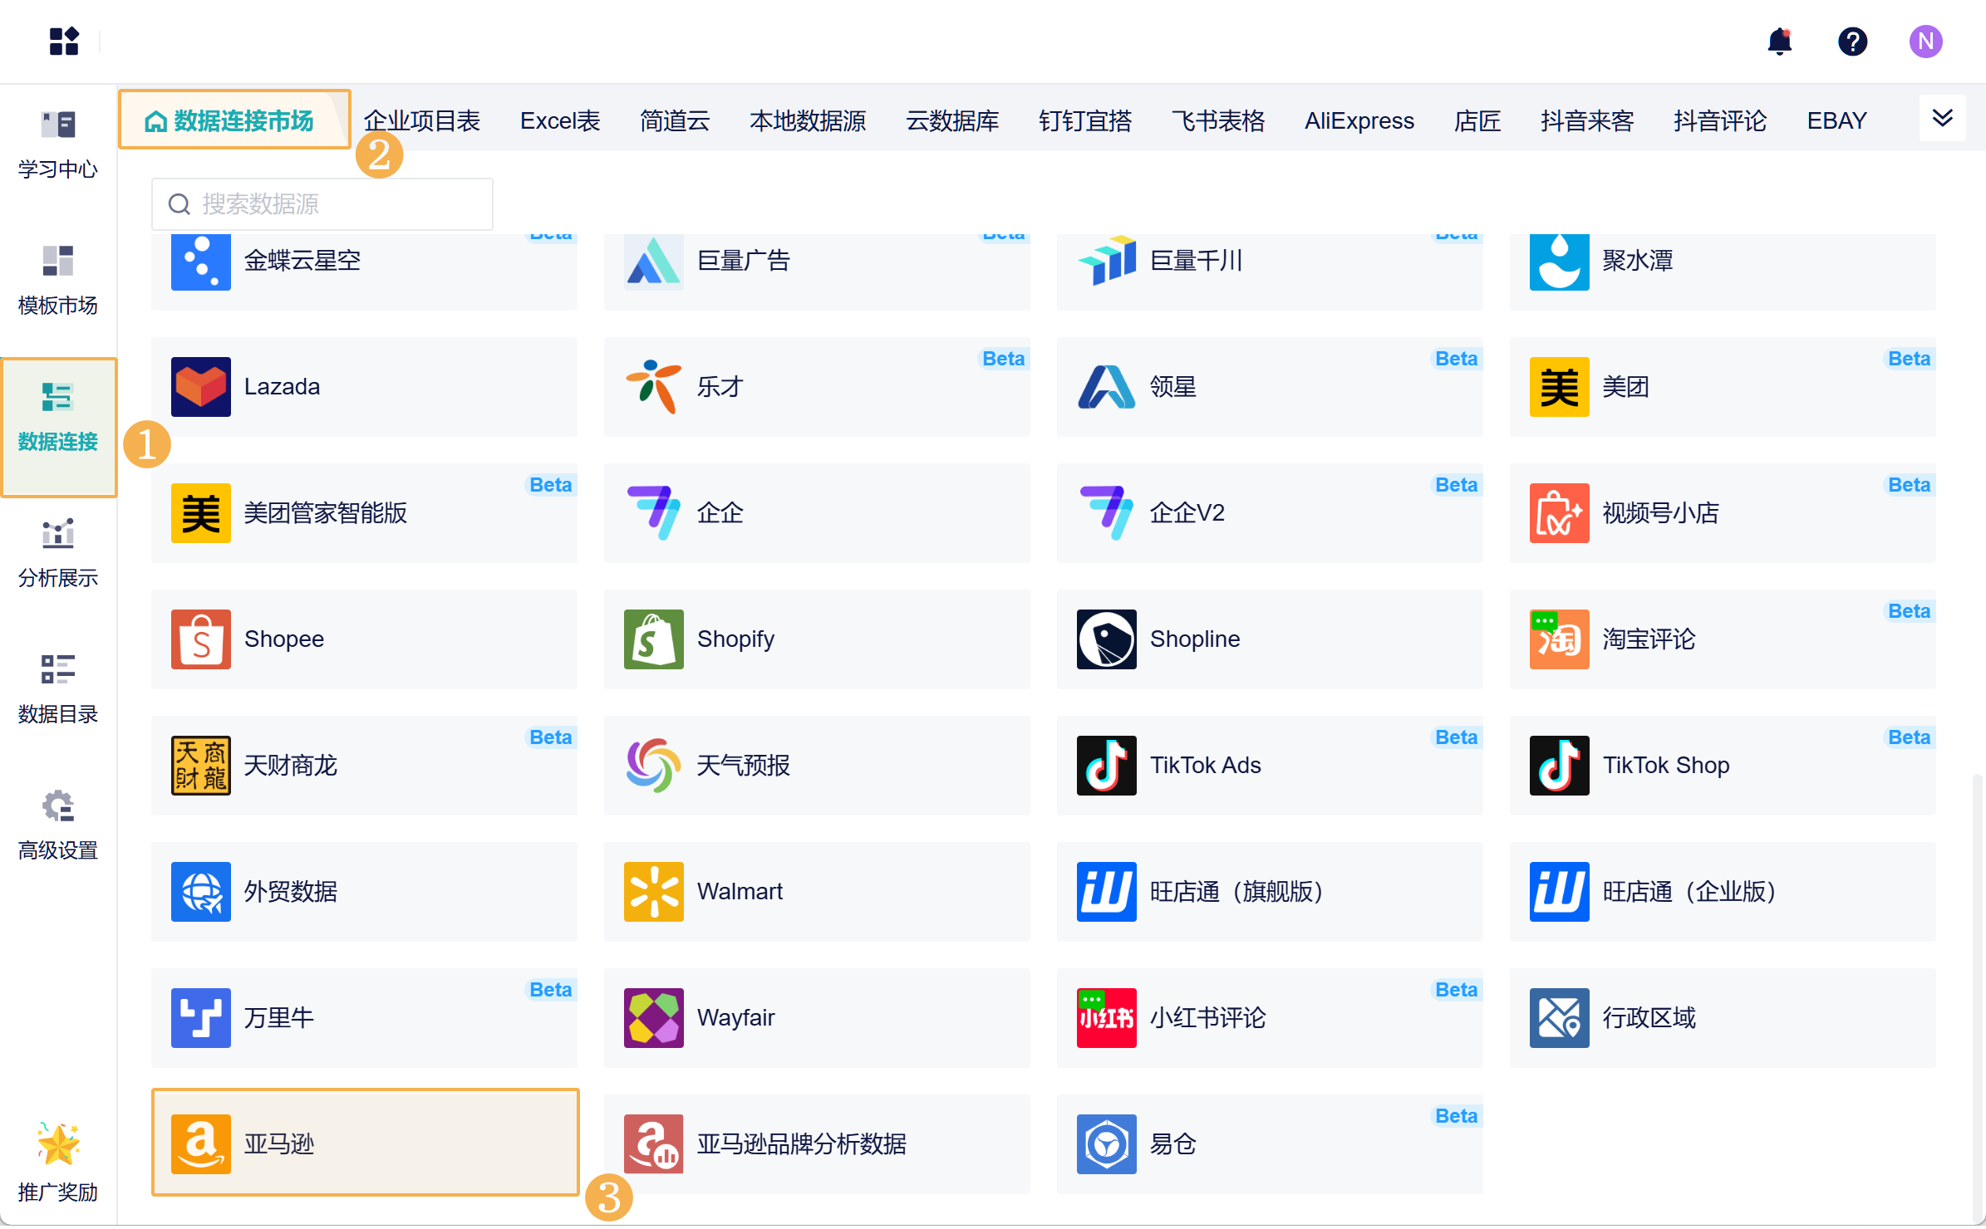Click the 领星 logo icon
1986x1229 pixels.
tap(1107, 387)
